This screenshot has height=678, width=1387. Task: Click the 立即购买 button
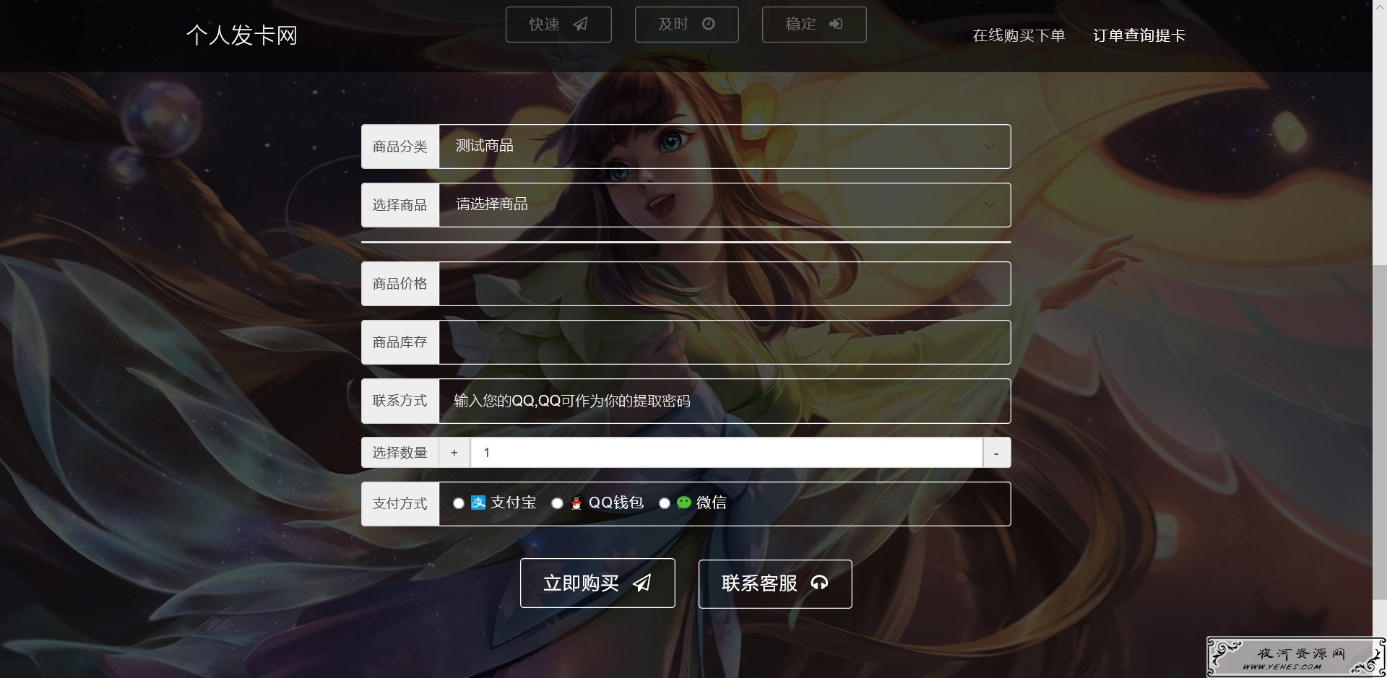coord(597,583)
